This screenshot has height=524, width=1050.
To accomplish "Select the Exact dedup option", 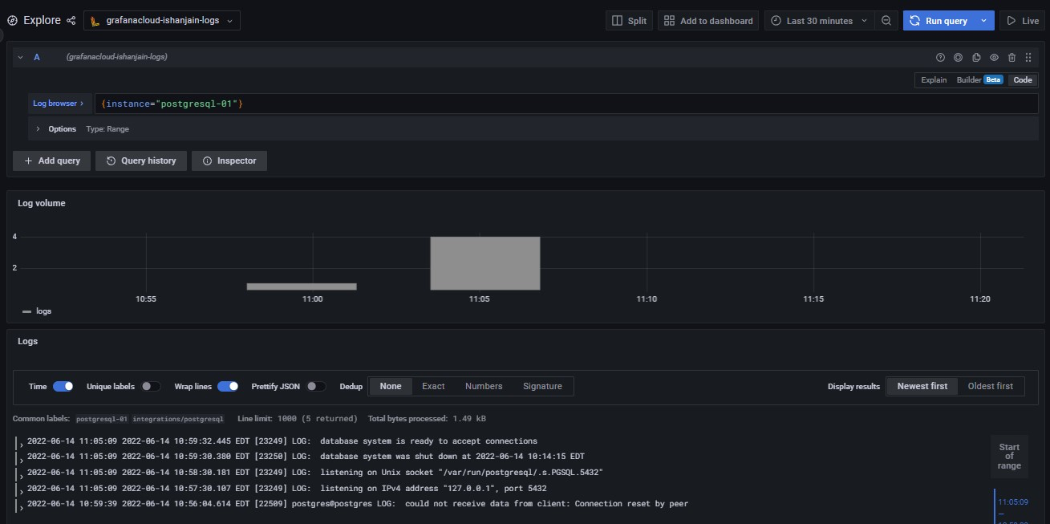I will [433, 386].
